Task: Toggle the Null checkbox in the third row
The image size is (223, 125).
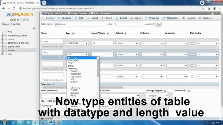Action: point(192,66)
